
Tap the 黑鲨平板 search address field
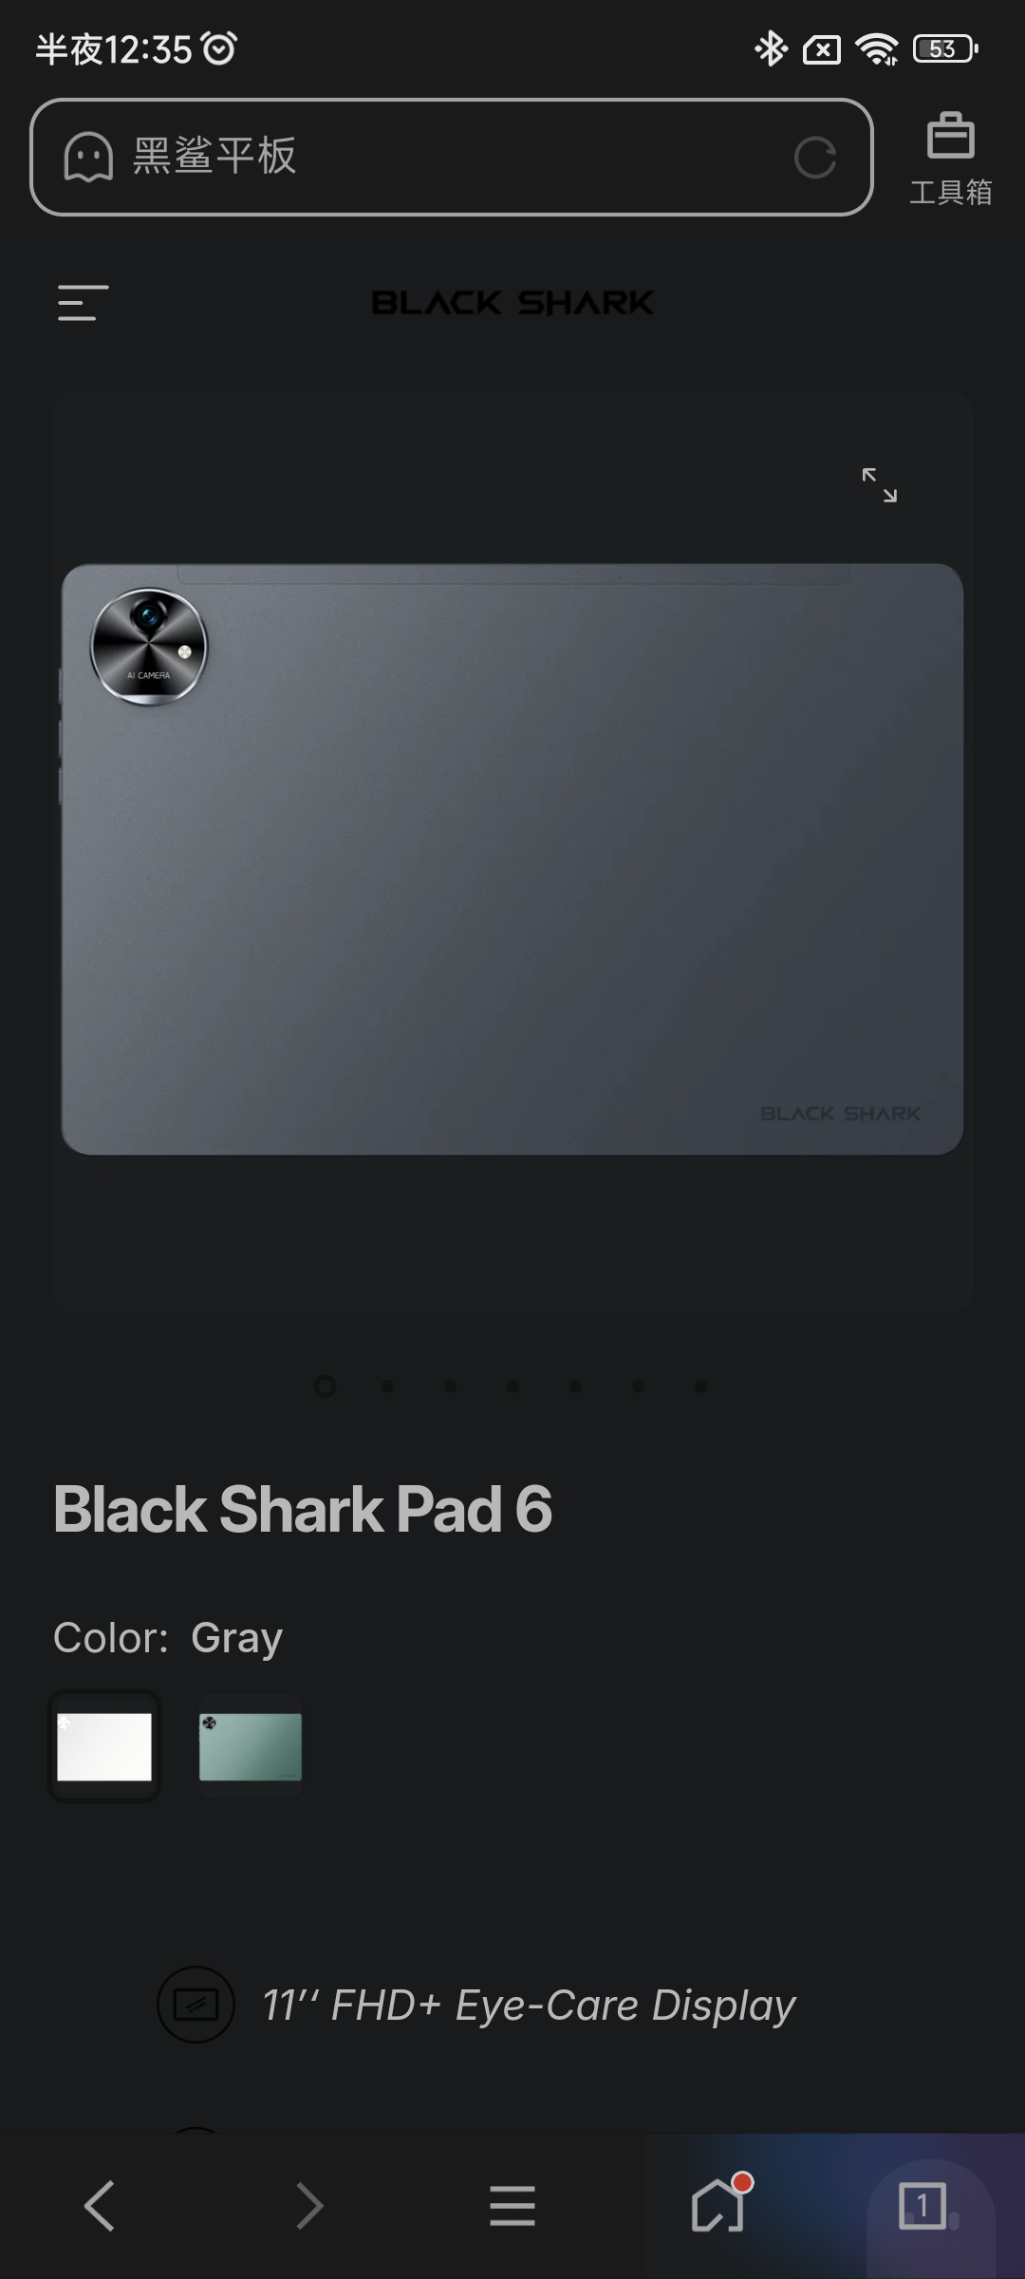coord(452,158)
